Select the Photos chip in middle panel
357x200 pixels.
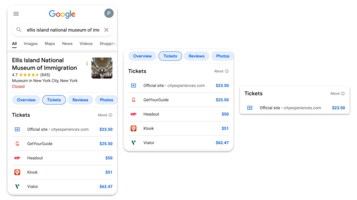coord(223,56)
